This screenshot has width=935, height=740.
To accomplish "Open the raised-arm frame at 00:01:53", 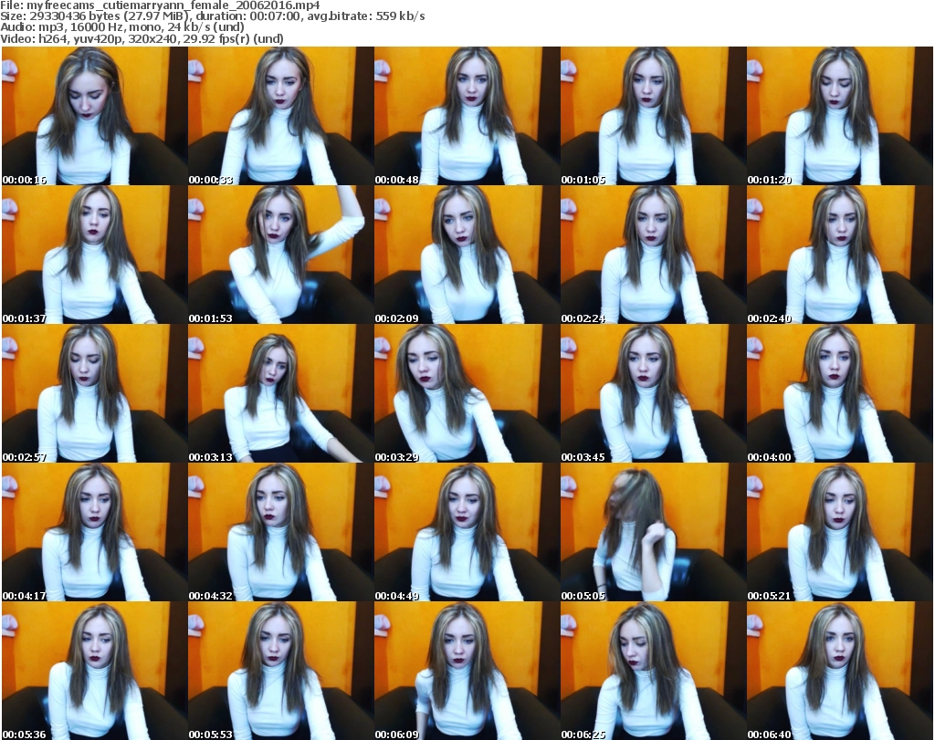I will (x=281, y=255).
